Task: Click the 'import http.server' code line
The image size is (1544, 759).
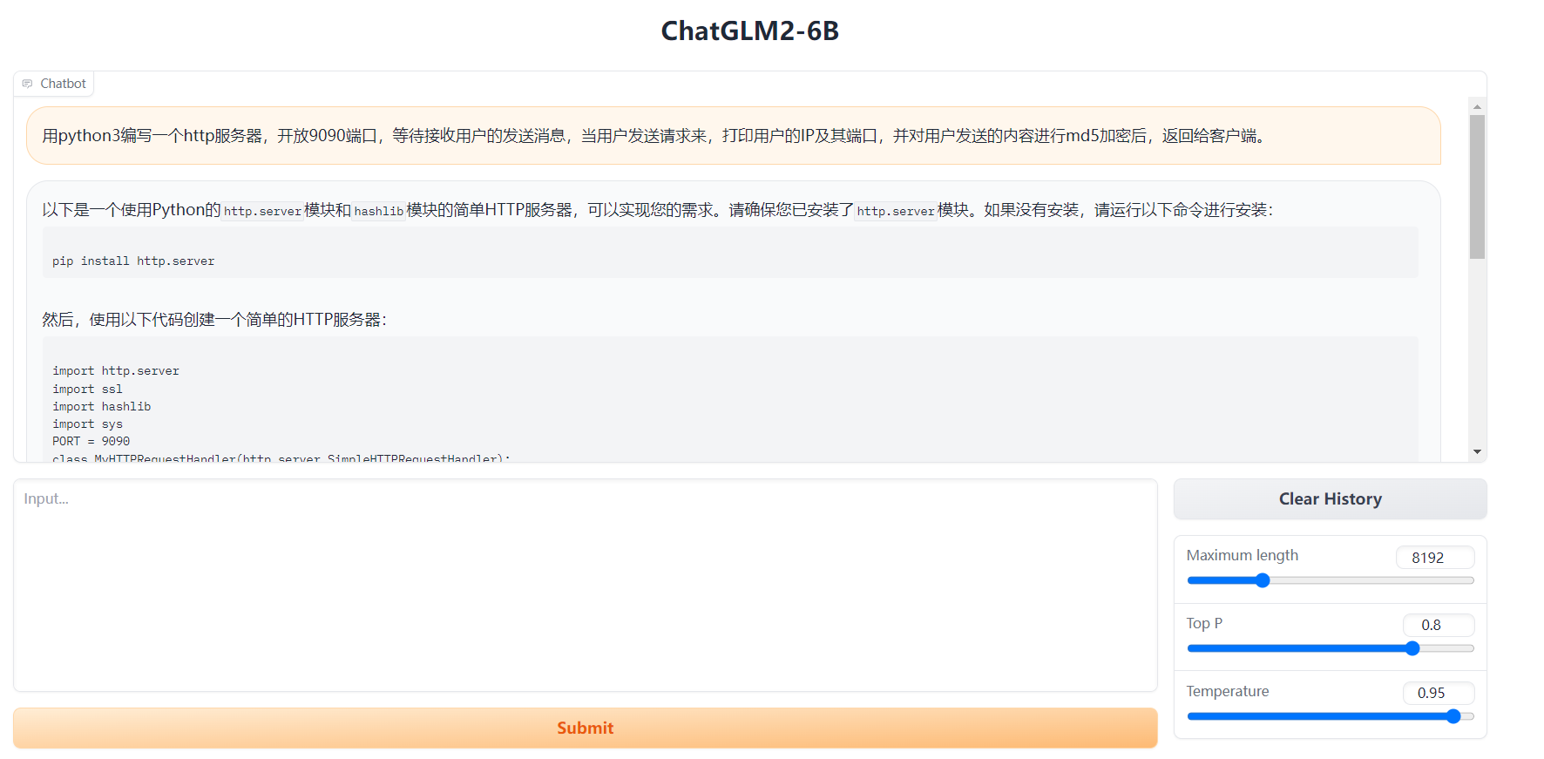Action: point(116,371)
